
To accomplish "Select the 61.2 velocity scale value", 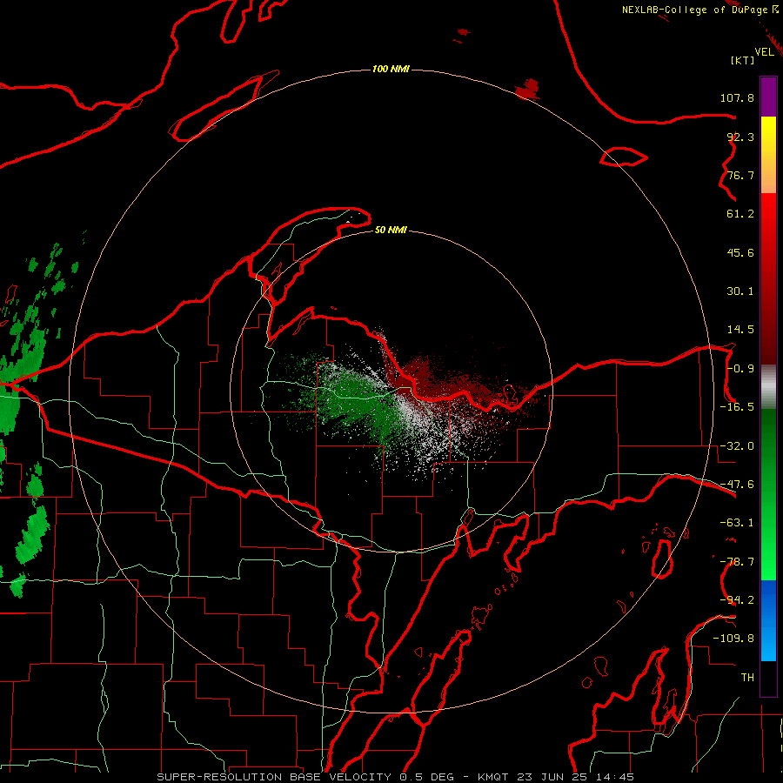I will [x=740, y=214].
